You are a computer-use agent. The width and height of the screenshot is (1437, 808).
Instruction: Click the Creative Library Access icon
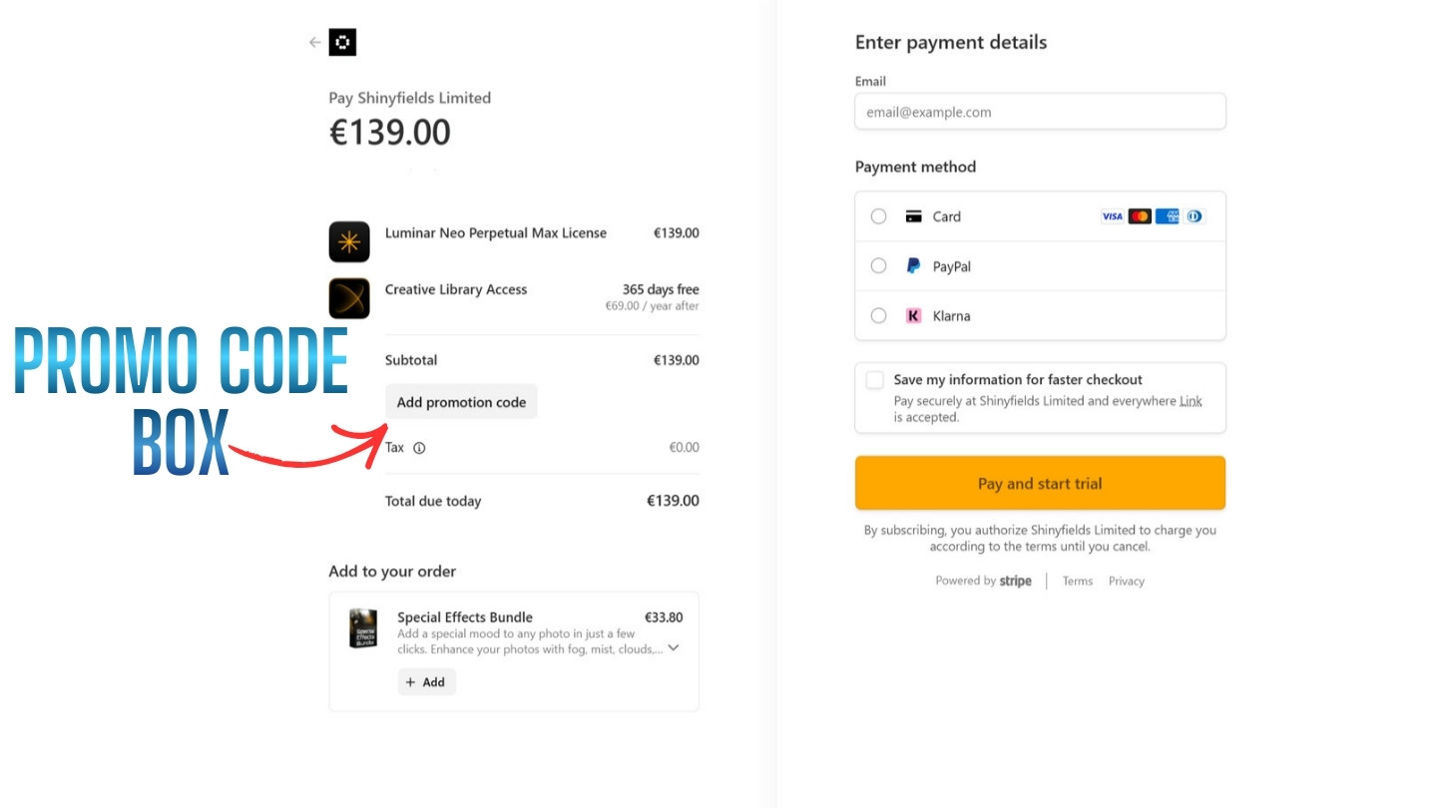349,298
